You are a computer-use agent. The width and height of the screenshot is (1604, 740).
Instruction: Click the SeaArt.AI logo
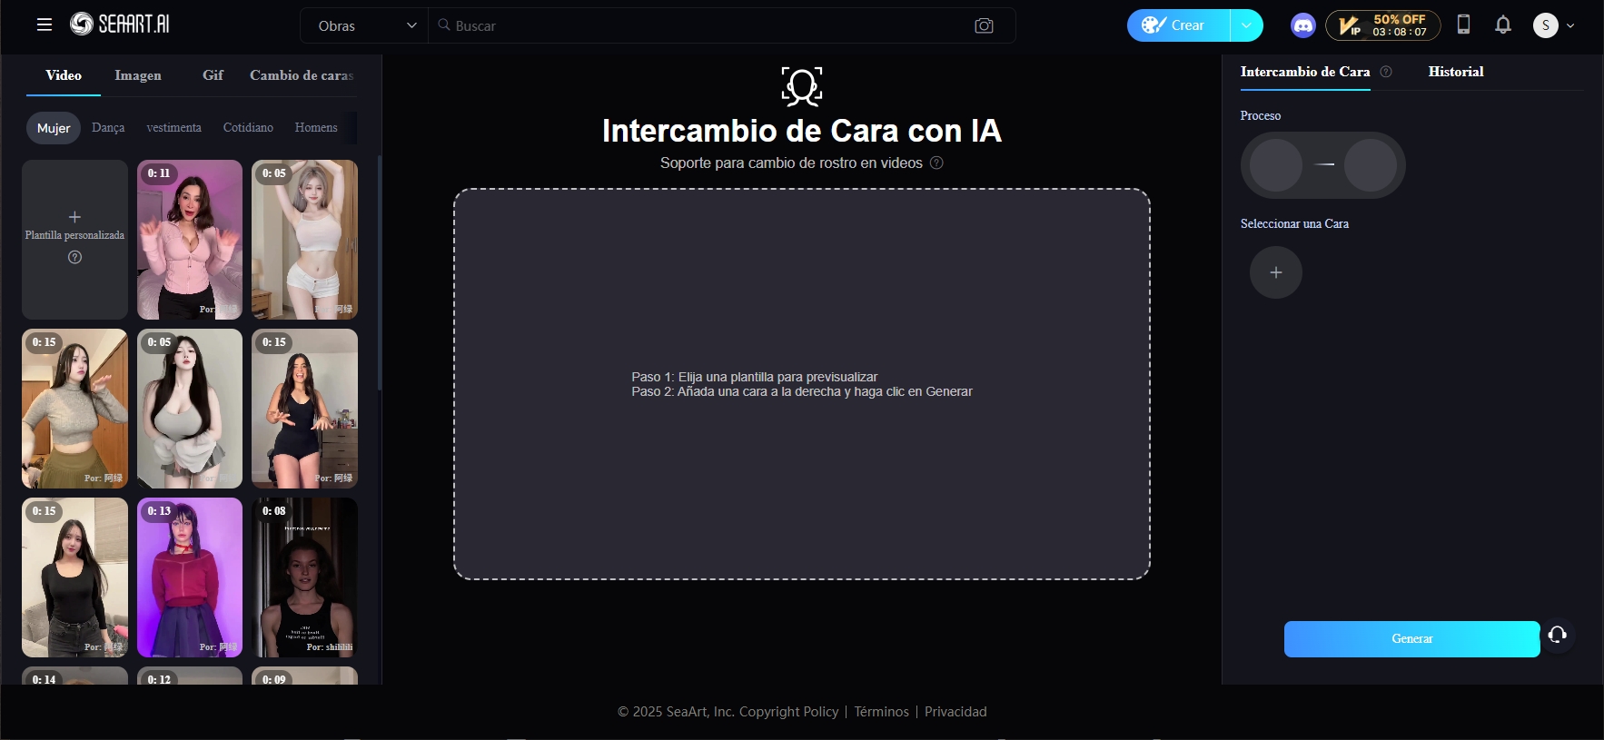coord(121,25)
